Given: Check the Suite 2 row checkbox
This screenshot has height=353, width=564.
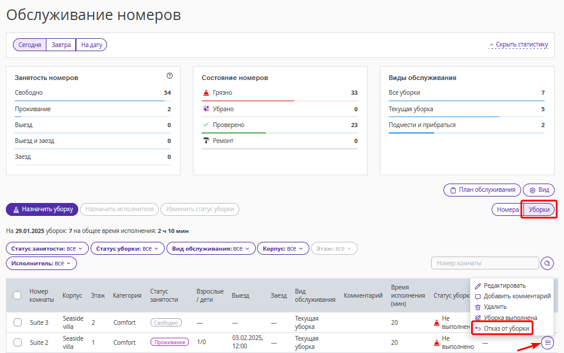Looking at the screenshot, I should 17,342.
